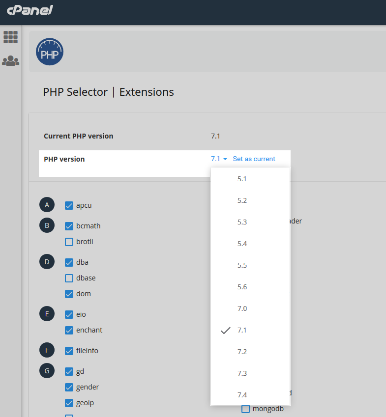Click the PHP gauge logo icon

[50, 52]
